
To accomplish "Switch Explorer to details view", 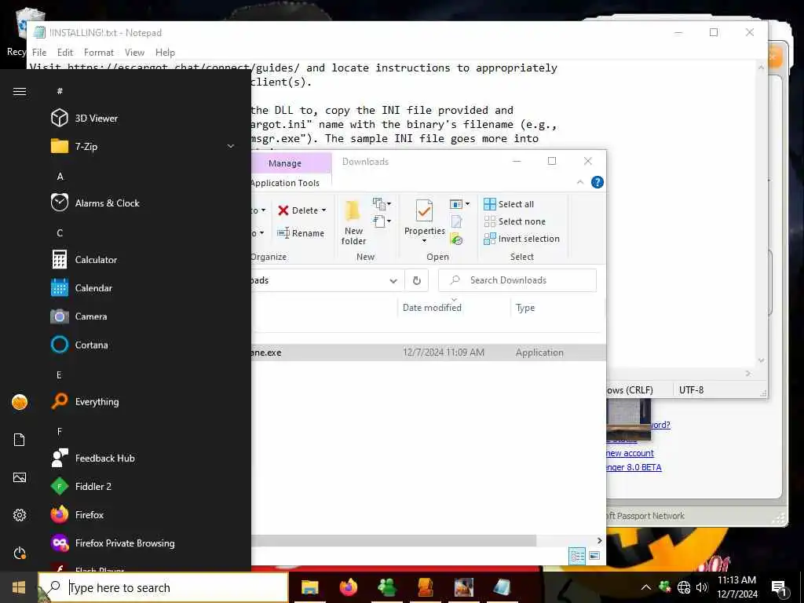I will pos(577,556).
